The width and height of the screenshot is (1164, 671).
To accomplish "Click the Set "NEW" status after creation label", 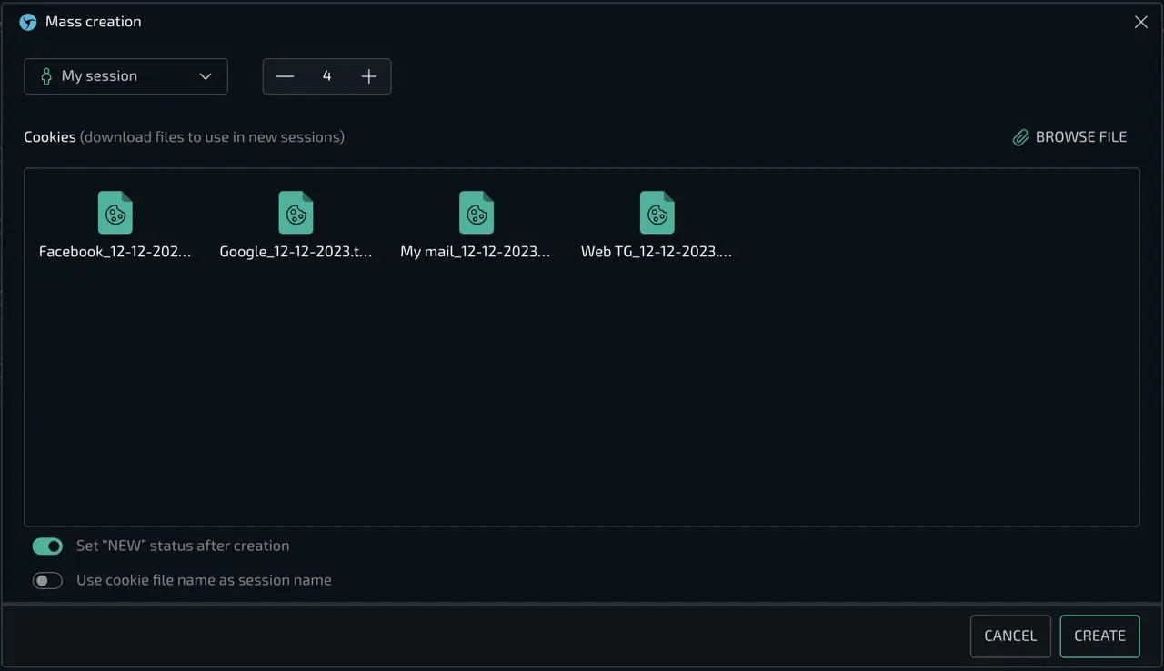I will point(183,546).
